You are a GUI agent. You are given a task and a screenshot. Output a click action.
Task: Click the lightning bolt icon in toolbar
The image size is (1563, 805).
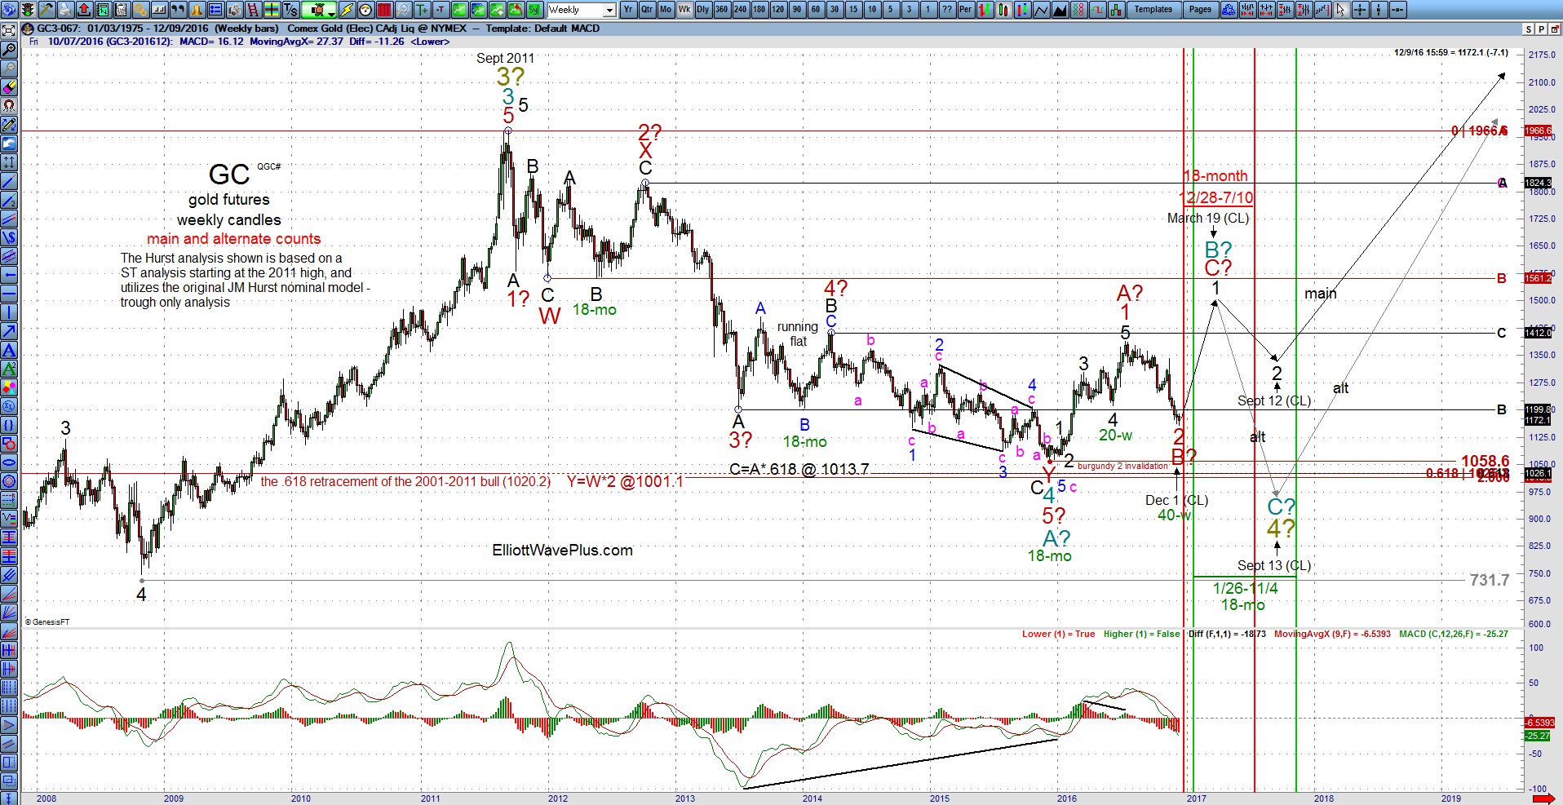click(347, 10)
